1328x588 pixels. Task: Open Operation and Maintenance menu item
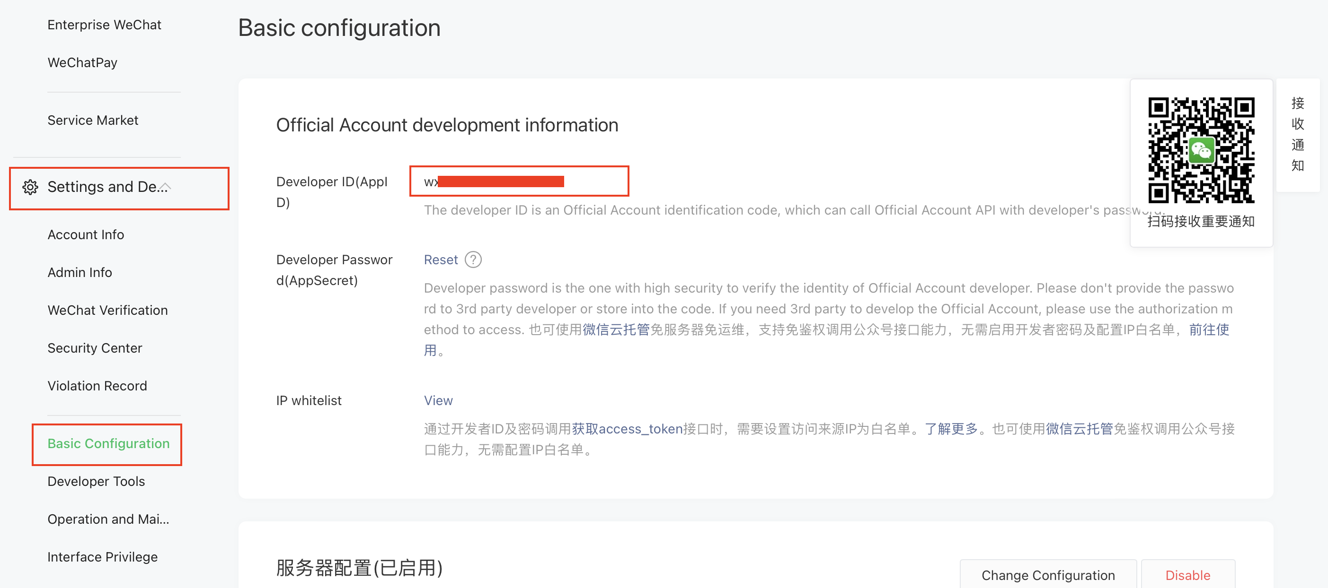coord(108,519)
